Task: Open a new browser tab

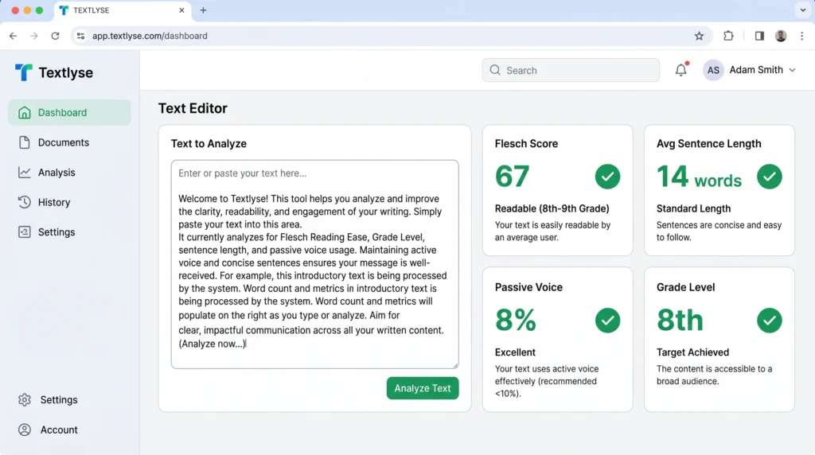Action: click(x=203, y=10)
